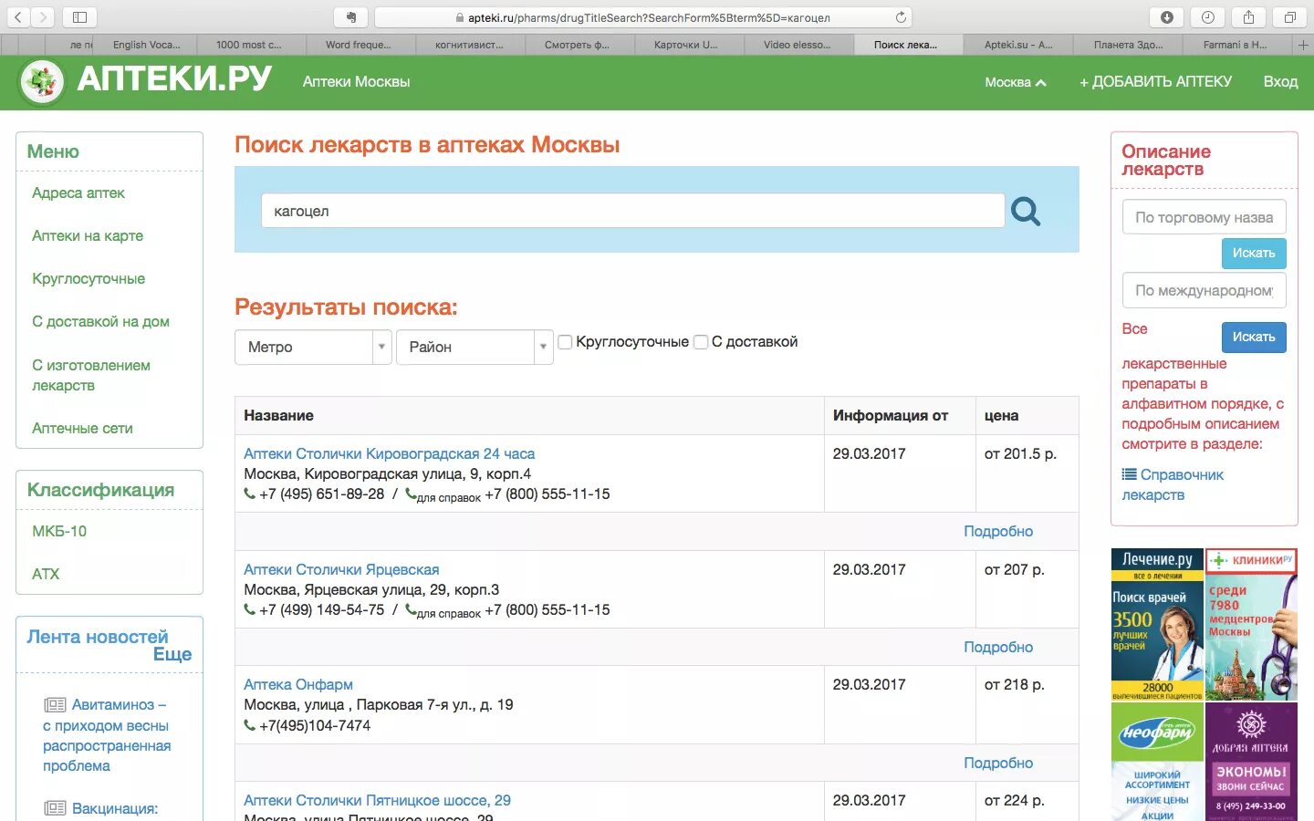1314x821 pixels.
Task: Click the Аптеки Москвы header link
Action: [356, 82]
